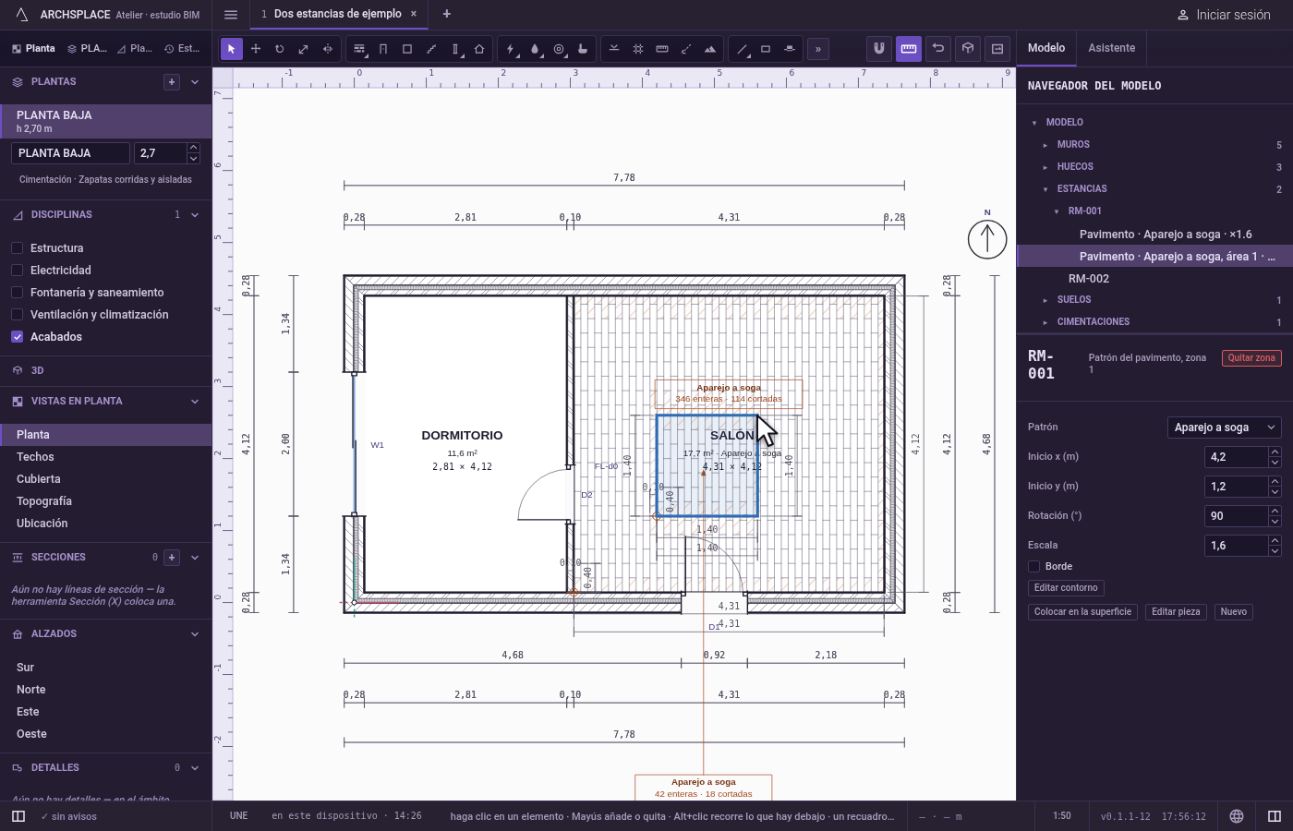Open the 3D cube view icon
Image resolution: width=1293 pixels, height=831 pixels.
coord(968,48)
